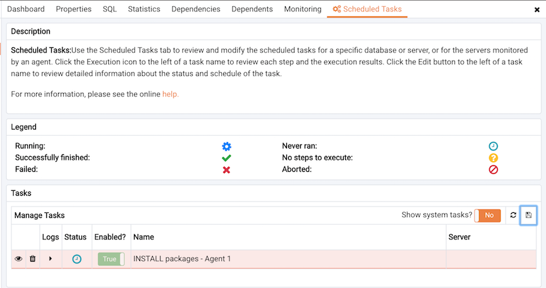This screenshot has width=546, height=288.
Task: Click the green Successfully finished checkmark icon
Action: pos(226,158)
